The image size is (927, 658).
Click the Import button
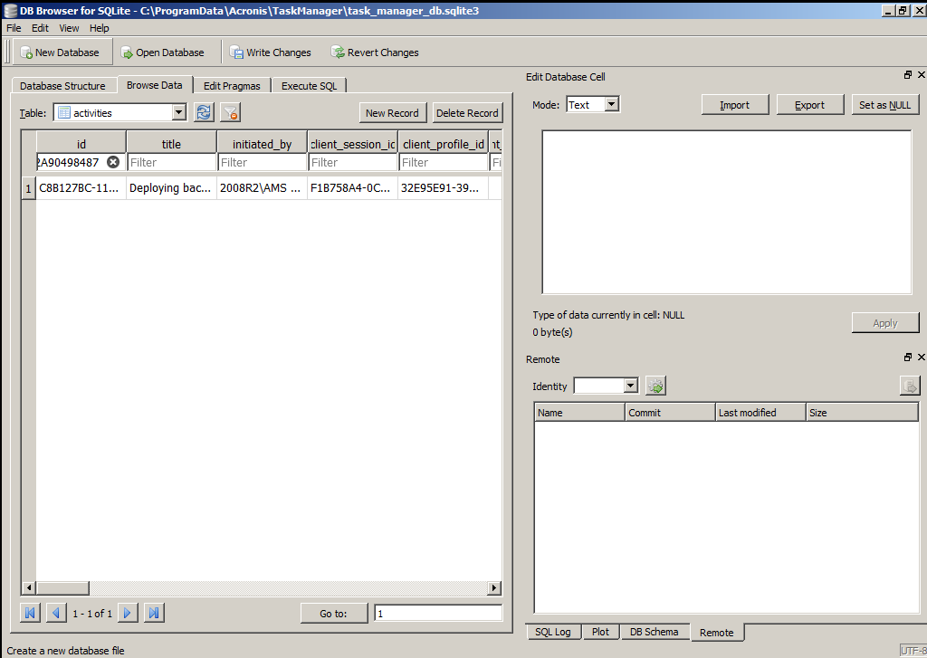point(735,105)
